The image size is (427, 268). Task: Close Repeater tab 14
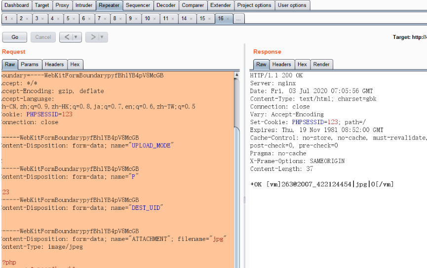191,19
